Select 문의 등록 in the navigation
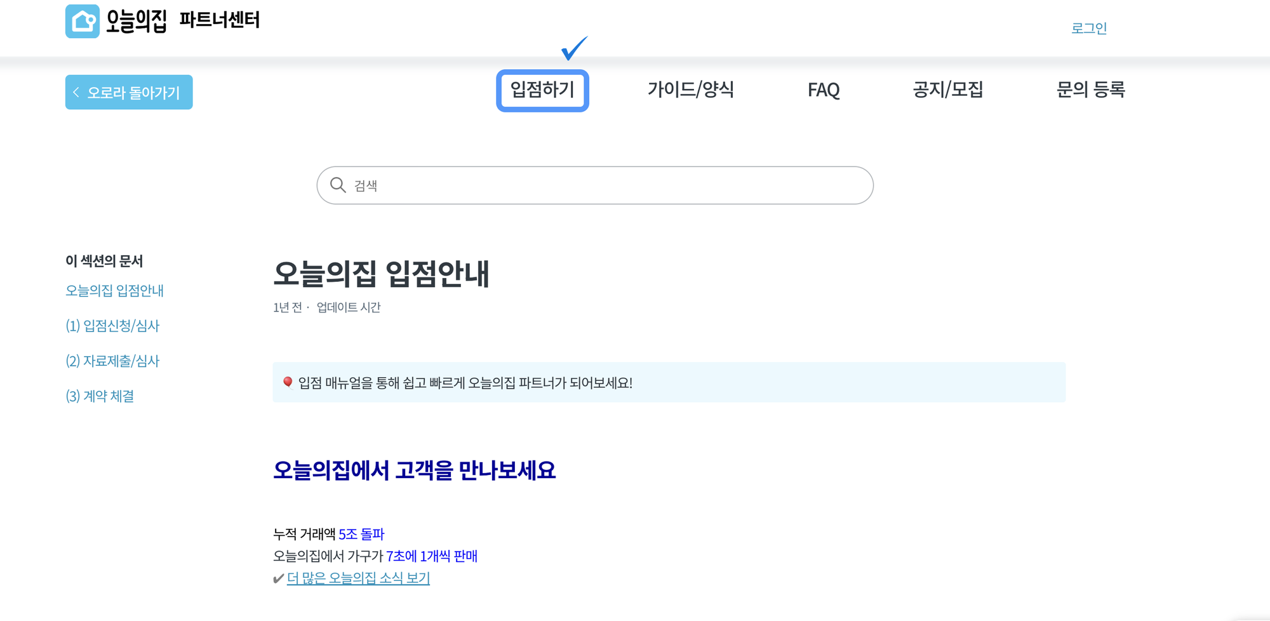Viewport: 1270px width, 621px height. [x=1091, y=90]
